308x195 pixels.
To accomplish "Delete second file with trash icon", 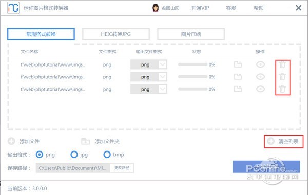I will 282,77.
